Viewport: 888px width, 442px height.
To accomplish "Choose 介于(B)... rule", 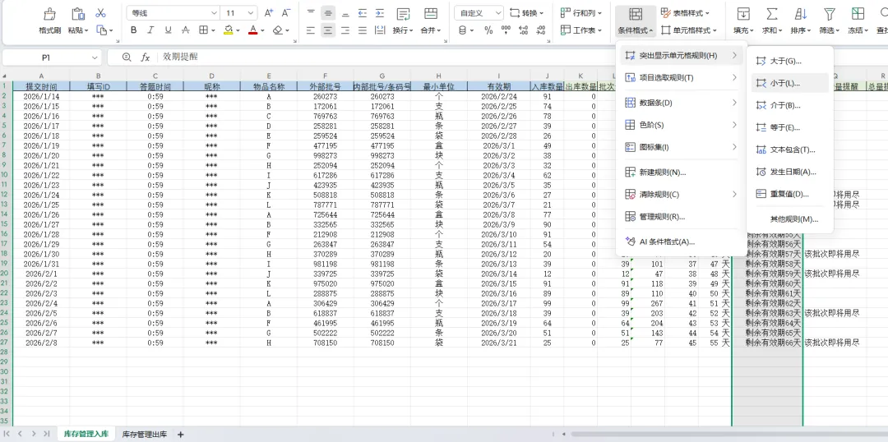I will click(789, 105).
